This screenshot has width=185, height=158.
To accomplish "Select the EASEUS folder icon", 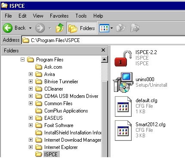I will 39,118.
